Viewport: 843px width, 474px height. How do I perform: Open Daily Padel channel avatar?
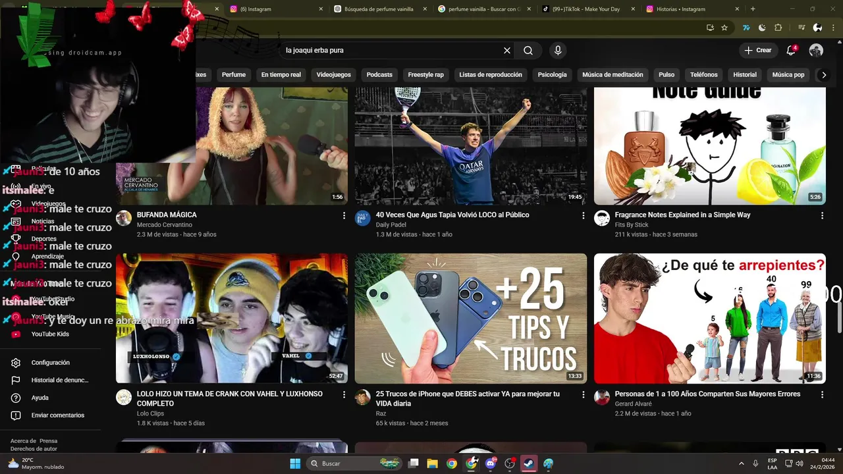(363, 219)
